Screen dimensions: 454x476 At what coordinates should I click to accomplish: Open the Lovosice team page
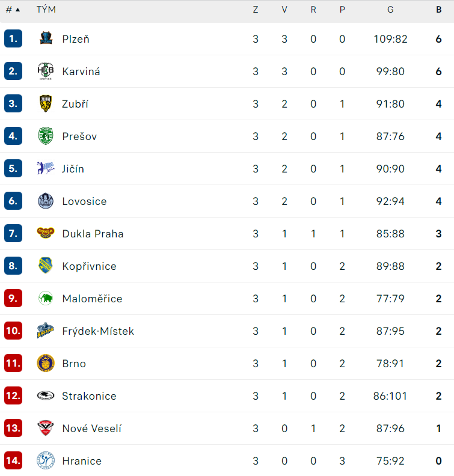tap(84, 201)
